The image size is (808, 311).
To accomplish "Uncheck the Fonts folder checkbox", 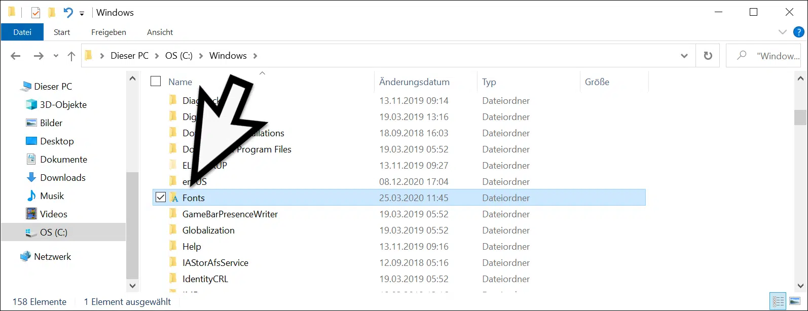I will tap(161, 198).
